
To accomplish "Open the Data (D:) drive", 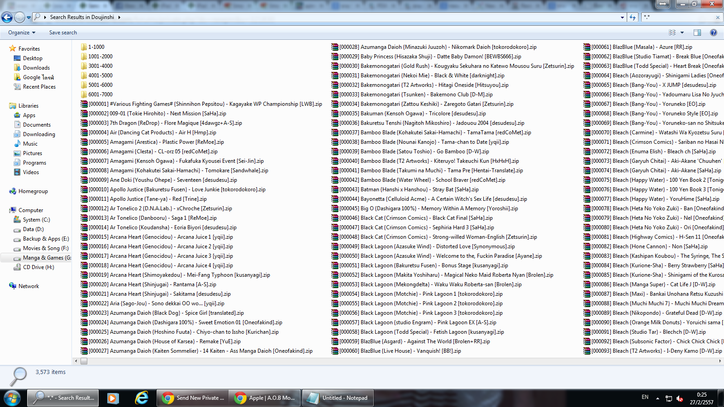I will pyautogui.click(x=33, y=229).
